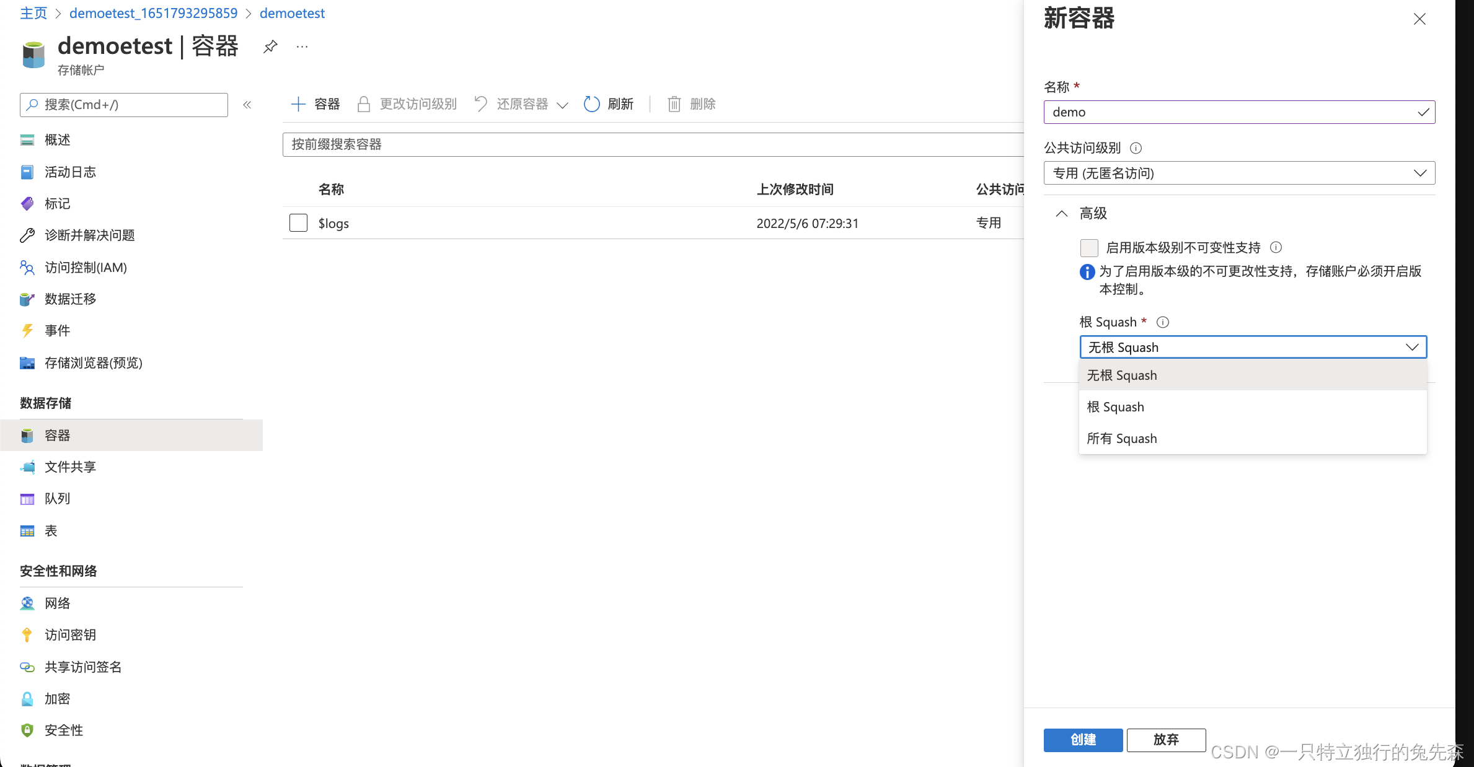Go to 访问控制(IAM) in the sidebar
The image size is (1474, 767).
[x=86, y=268]
